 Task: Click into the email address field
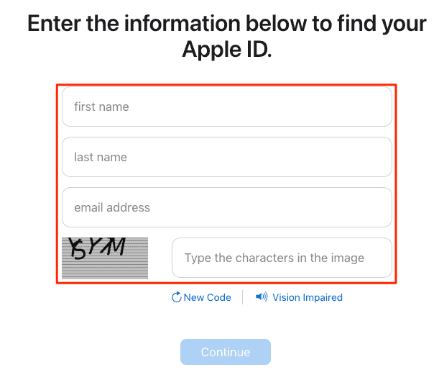click(227, 207)
